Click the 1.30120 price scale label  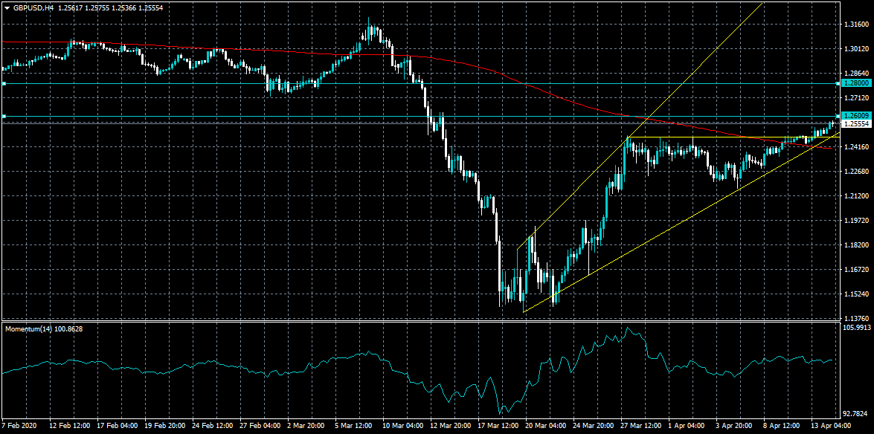(x=858, y=49)
